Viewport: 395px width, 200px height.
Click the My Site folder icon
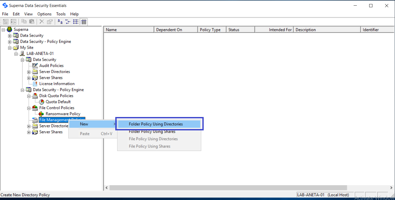click(x=16, y=47)
